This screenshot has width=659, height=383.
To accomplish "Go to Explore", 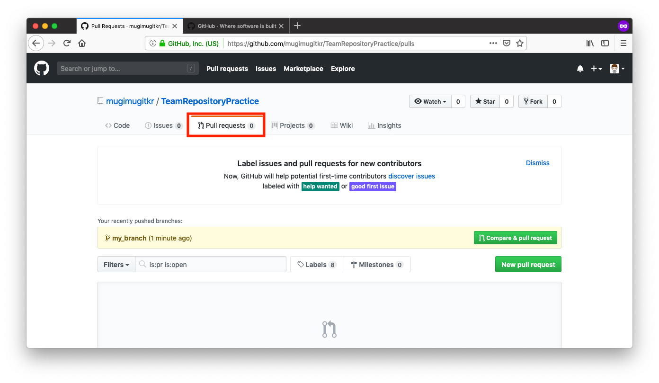I will 343,69.
